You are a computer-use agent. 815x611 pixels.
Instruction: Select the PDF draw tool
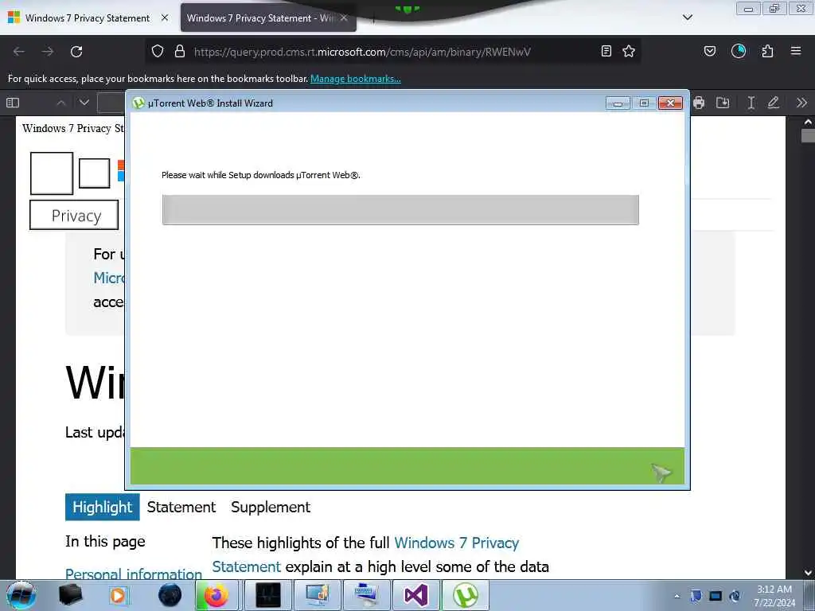pos(774,103)
